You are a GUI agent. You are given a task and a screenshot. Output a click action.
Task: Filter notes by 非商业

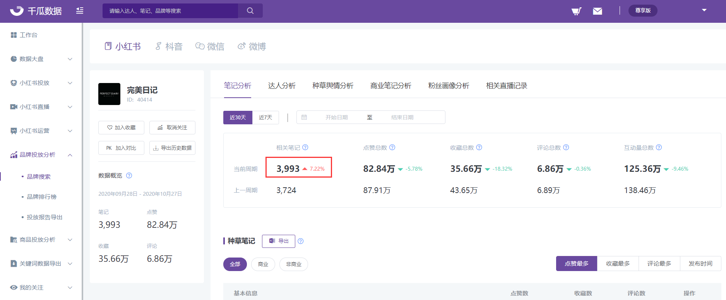tap(294, 264)
